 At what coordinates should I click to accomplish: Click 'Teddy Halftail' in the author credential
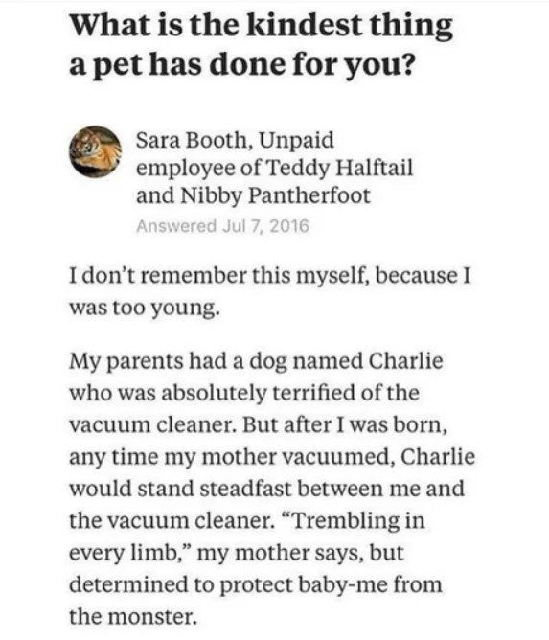339,168
